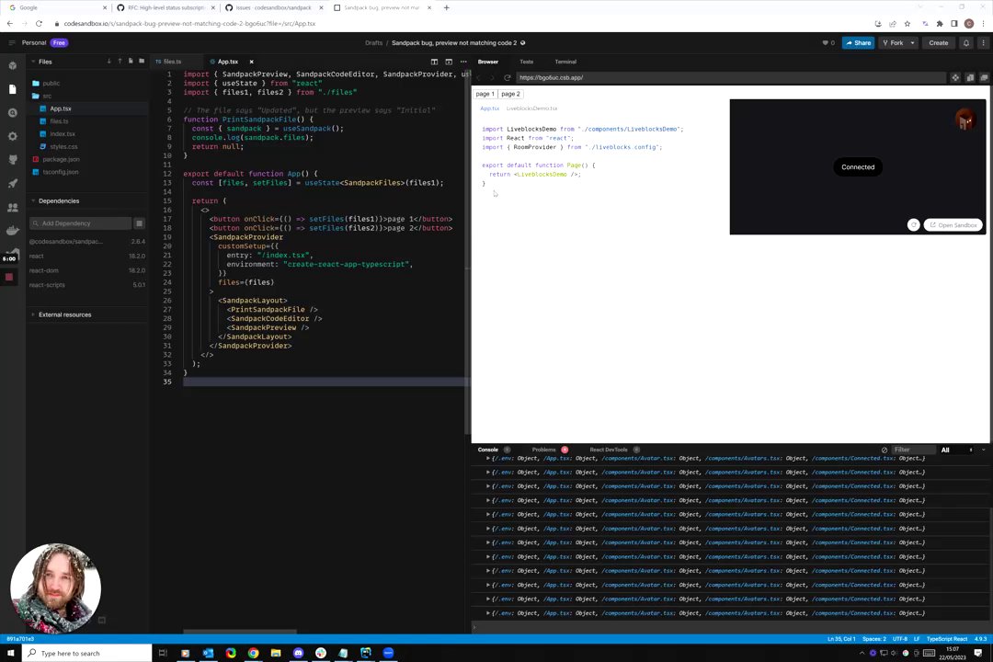Click the red stop recording square

click(9, 277)
